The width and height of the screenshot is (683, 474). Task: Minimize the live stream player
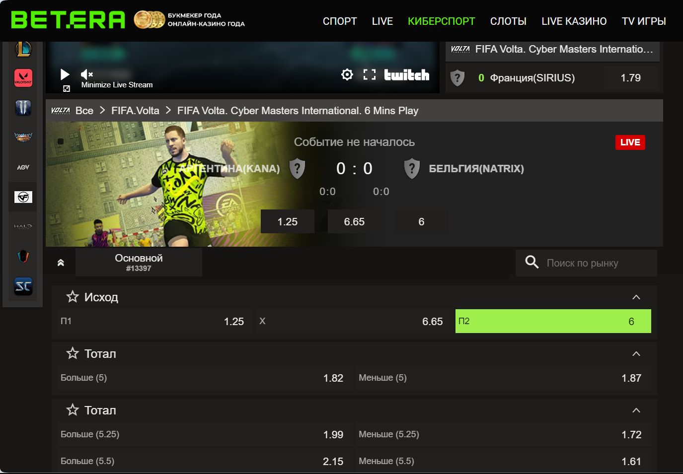[x=67, y=88]
